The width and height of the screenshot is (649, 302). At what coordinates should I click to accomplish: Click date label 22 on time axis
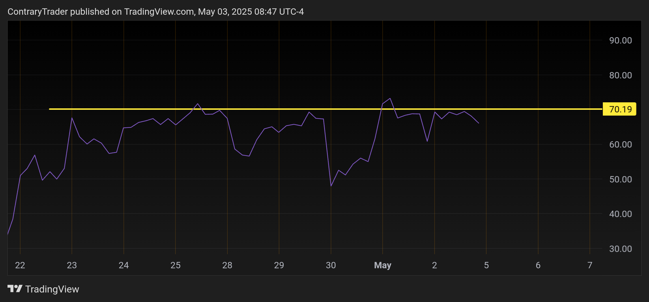20,265
